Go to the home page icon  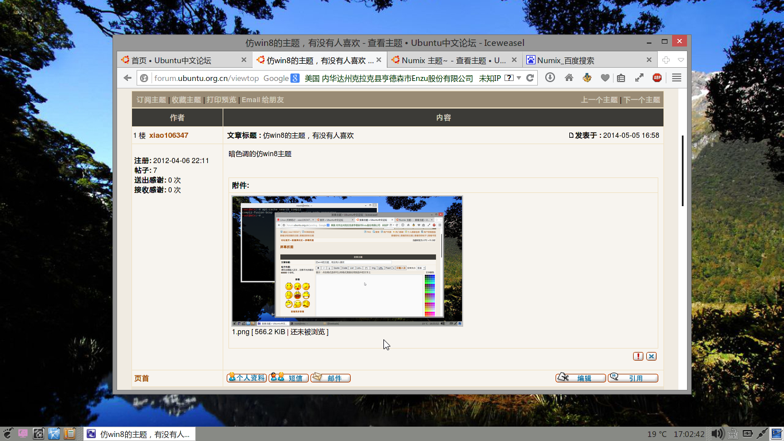tap(569, 78)
